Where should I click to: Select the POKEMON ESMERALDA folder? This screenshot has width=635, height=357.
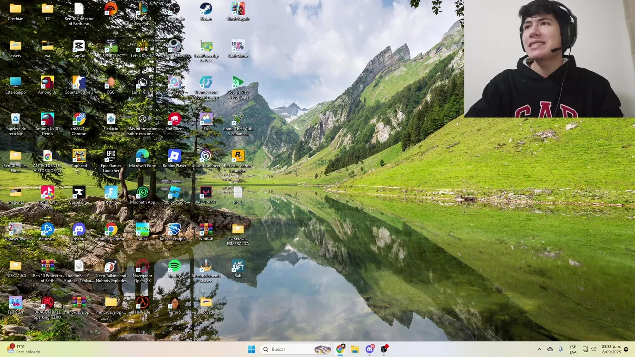238,235
